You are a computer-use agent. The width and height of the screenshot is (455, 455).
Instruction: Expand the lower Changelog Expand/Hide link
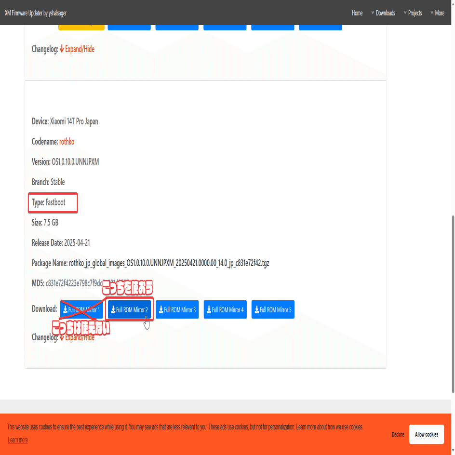[77, 337]
